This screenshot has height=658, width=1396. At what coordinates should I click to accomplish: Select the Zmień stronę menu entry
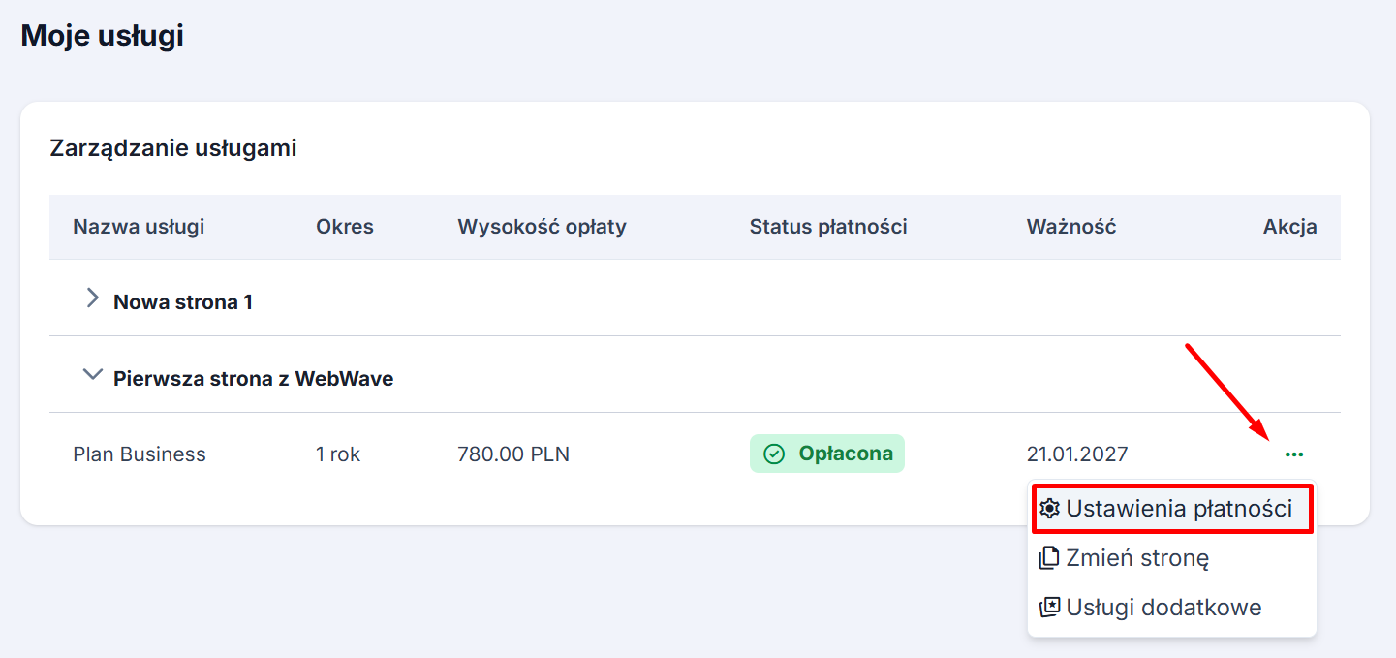coord(1137,558)
